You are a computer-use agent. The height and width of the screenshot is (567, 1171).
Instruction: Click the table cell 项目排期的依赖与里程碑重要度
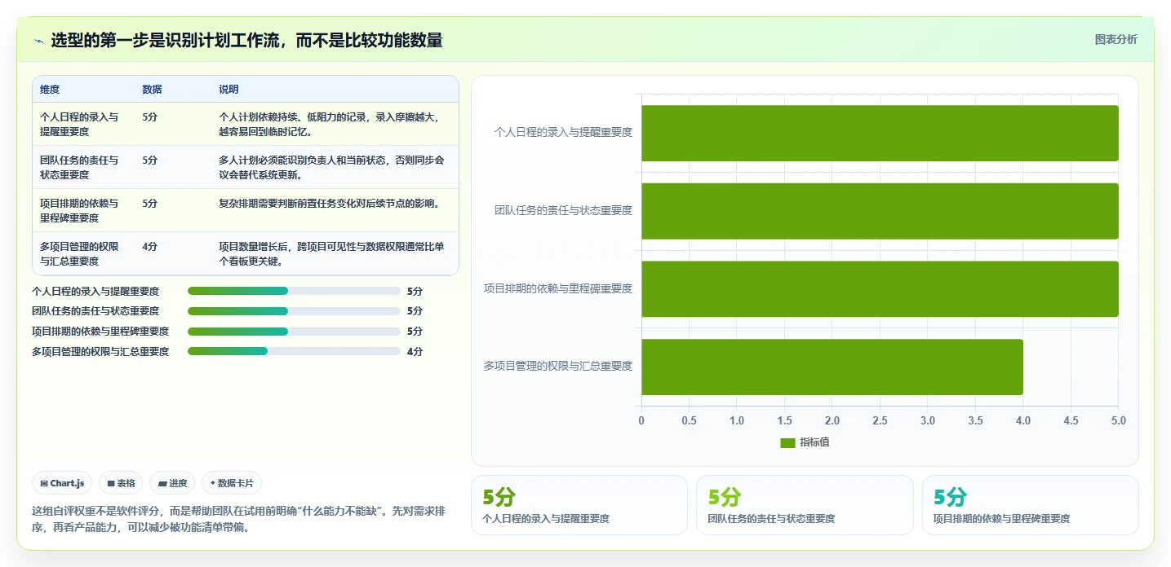pos(79,210)
